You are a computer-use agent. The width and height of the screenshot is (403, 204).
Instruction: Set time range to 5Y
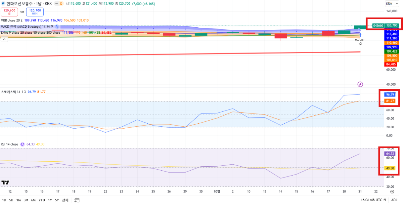coord(57,200)
